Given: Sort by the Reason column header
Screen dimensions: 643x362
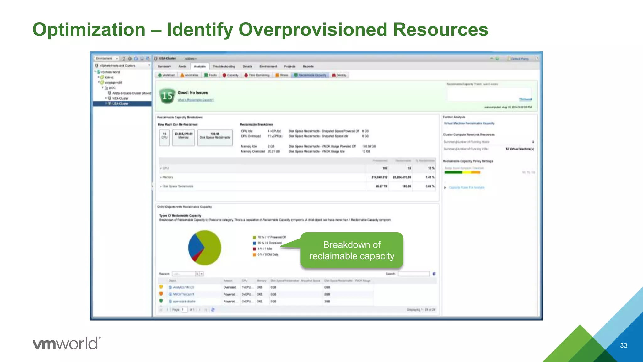Looking at the screenshot, I should pyautogui.click(x=228, y=281).
